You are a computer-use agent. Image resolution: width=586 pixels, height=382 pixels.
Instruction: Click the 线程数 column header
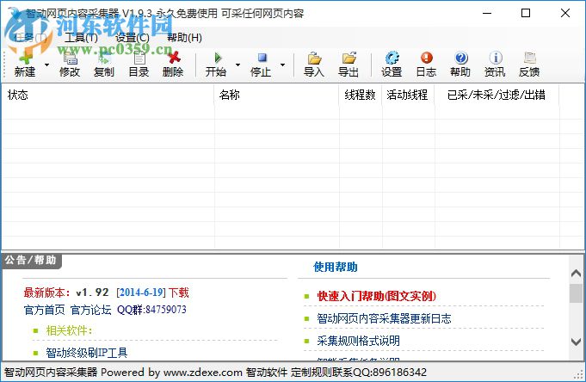[x=361, y=95]
